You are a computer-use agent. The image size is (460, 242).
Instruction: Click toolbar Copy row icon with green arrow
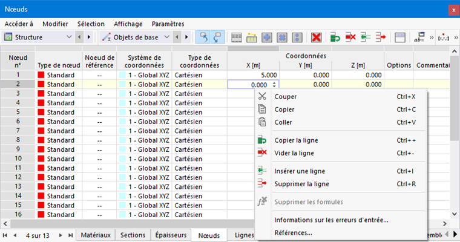(335, 38)
